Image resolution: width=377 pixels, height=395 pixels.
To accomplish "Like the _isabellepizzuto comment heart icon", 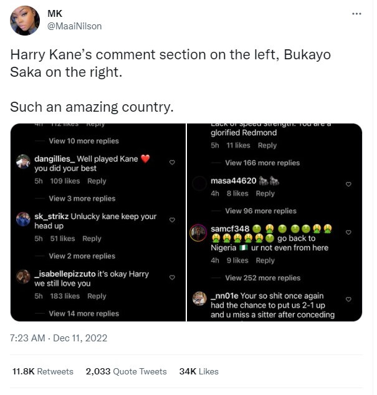I will [x=172, y=277].
